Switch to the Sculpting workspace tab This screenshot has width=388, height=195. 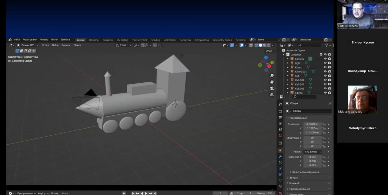pos(108,40)
